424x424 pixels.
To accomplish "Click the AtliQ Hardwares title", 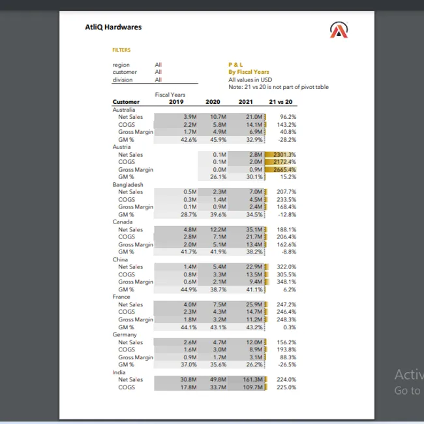I will click(114, 27).
